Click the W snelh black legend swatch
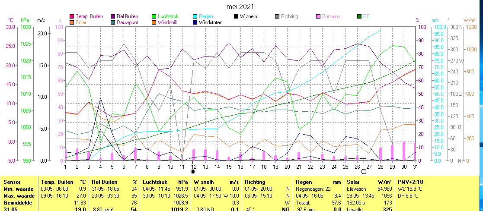The width and height of the screenshot is (483, 211). point(236,16)
